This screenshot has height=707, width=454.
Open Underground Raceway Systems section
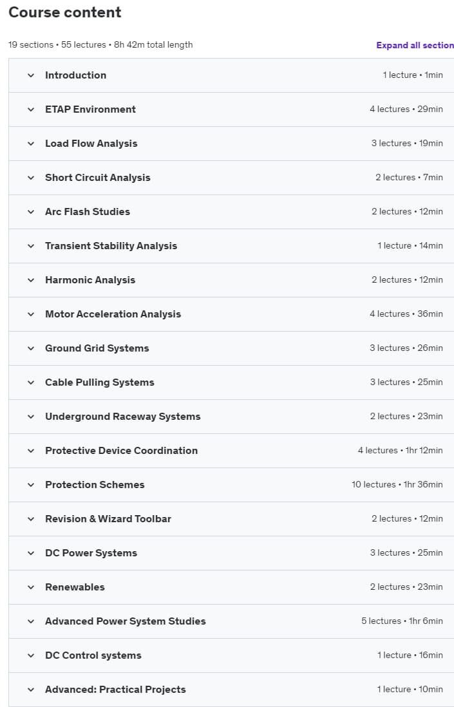tap(231, 417)
